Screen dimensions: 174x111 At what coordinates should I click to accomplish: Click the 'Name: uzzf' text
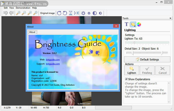[37, 75]
